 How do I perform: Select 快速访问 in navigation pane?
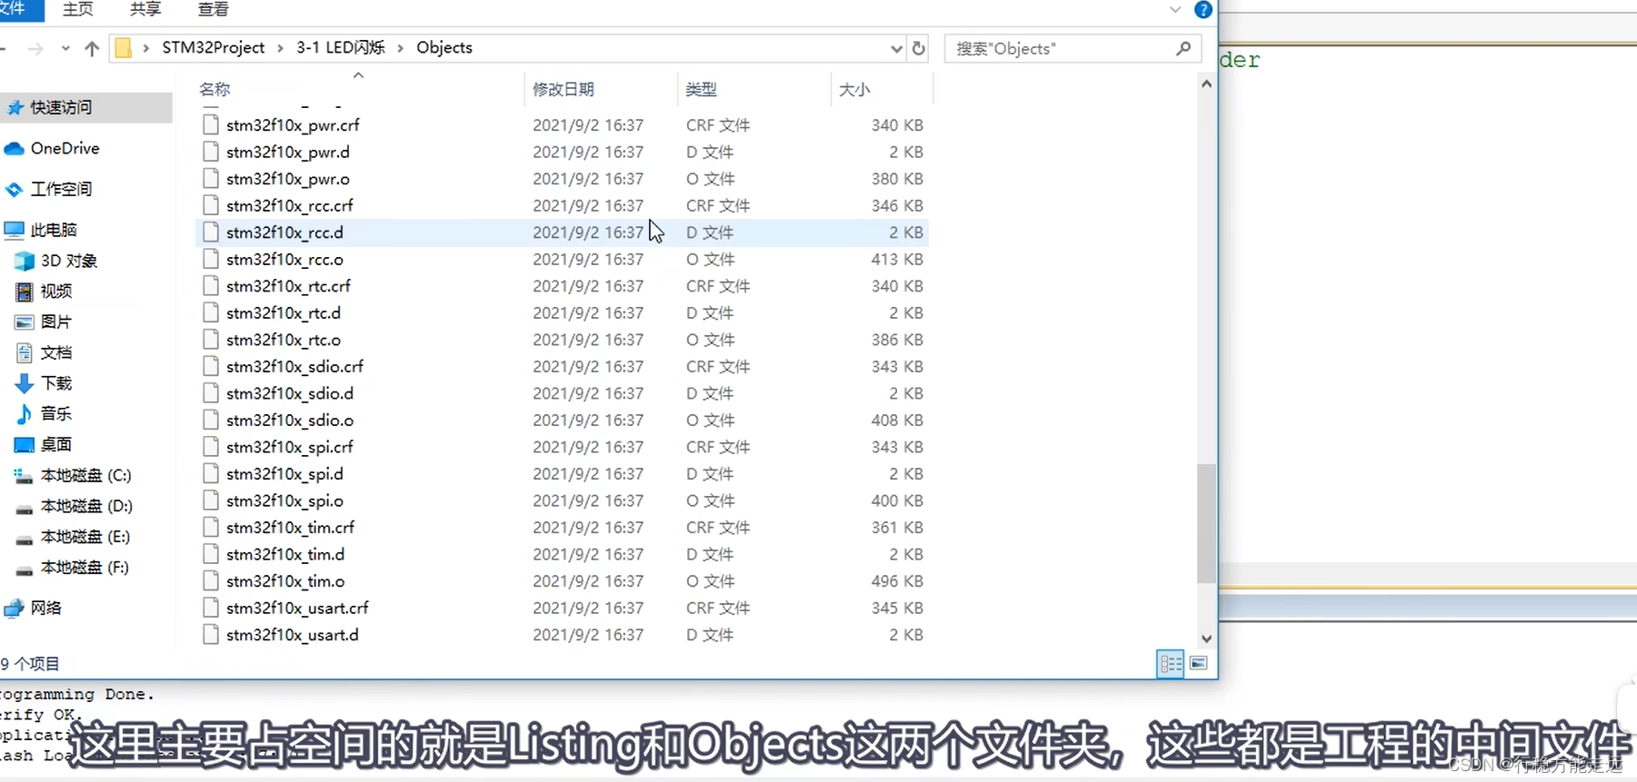click(x=61, y=107)
